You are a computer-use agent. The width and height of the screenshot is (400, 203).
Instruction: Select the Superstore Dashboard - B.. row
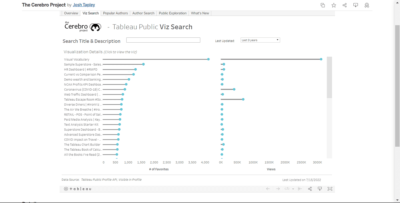coord(83,130)
